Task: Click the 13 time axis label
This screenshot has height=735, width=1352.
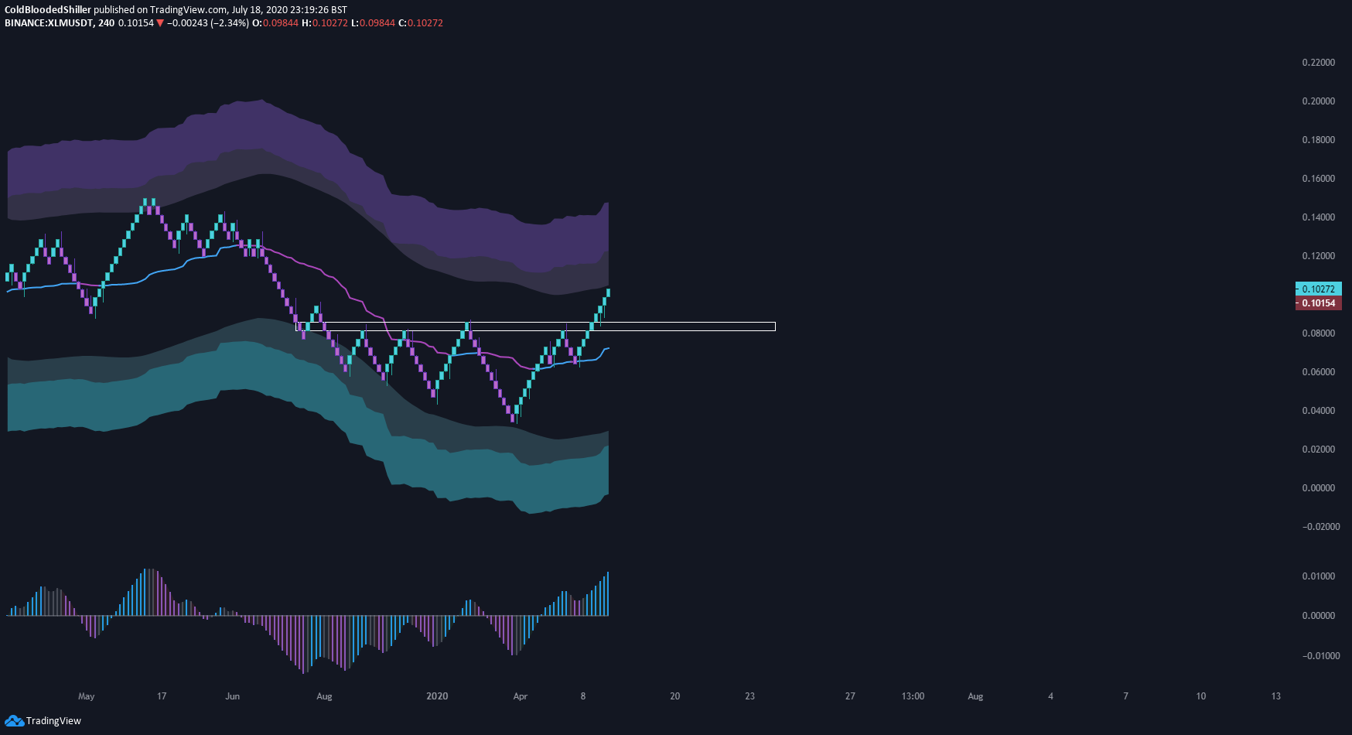Action: click(x=1276, y=696)
